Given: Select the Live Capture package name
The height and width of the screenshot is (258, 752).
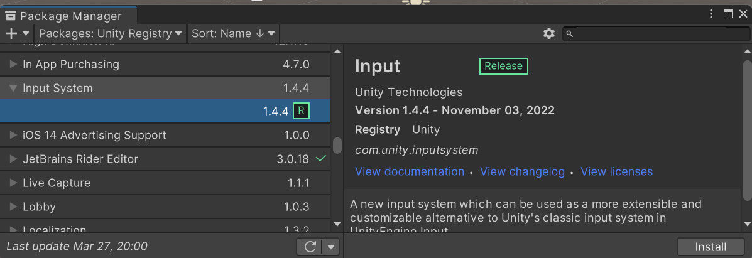Looking at the screenshot, I should (57, 183).
